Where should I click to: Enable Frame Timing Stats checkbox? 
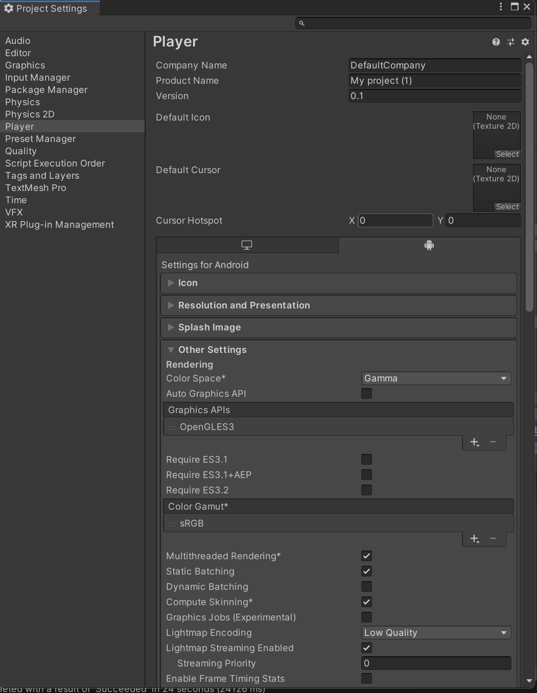366,678
